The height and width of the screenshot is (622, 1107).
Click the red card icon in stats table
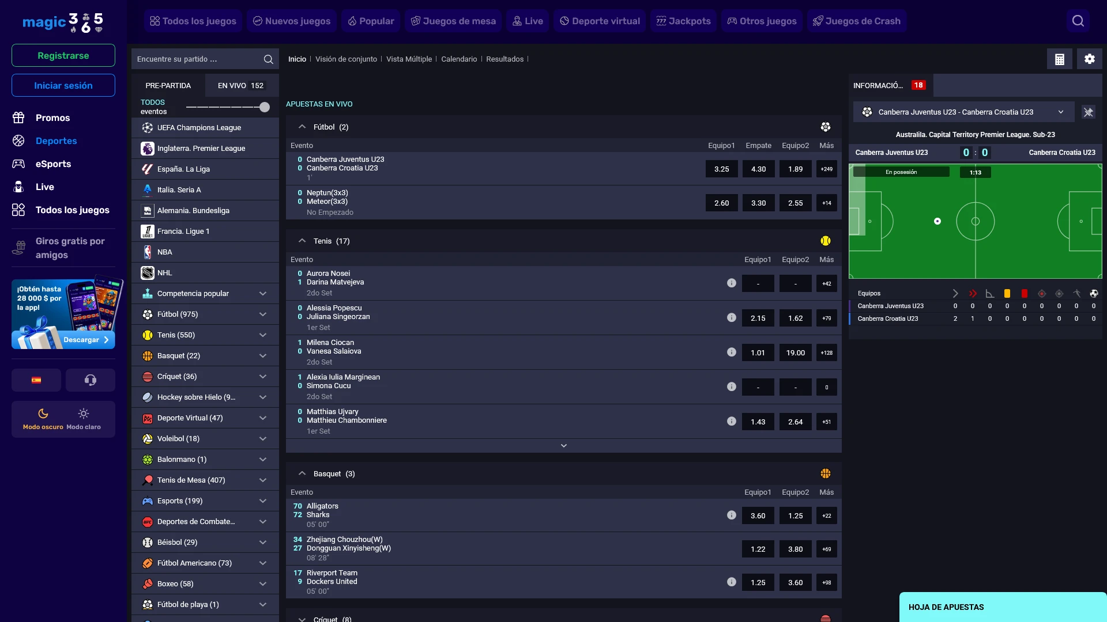click(x=1025, y=293)
